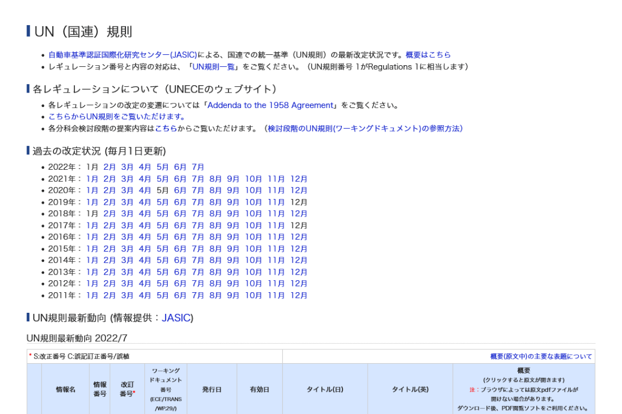
Task: Open 8月 for year 2017
Action: 215,225
